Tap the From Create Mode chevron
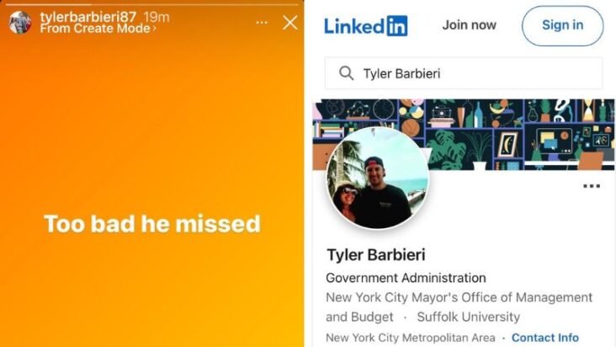Viewport: 616px width, 347px height. 154,29
